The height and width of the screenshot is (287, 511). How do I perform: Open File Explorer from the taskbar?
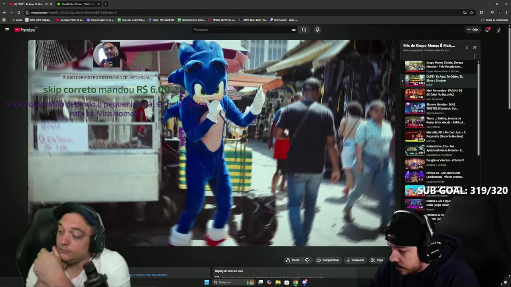point(278,282)
